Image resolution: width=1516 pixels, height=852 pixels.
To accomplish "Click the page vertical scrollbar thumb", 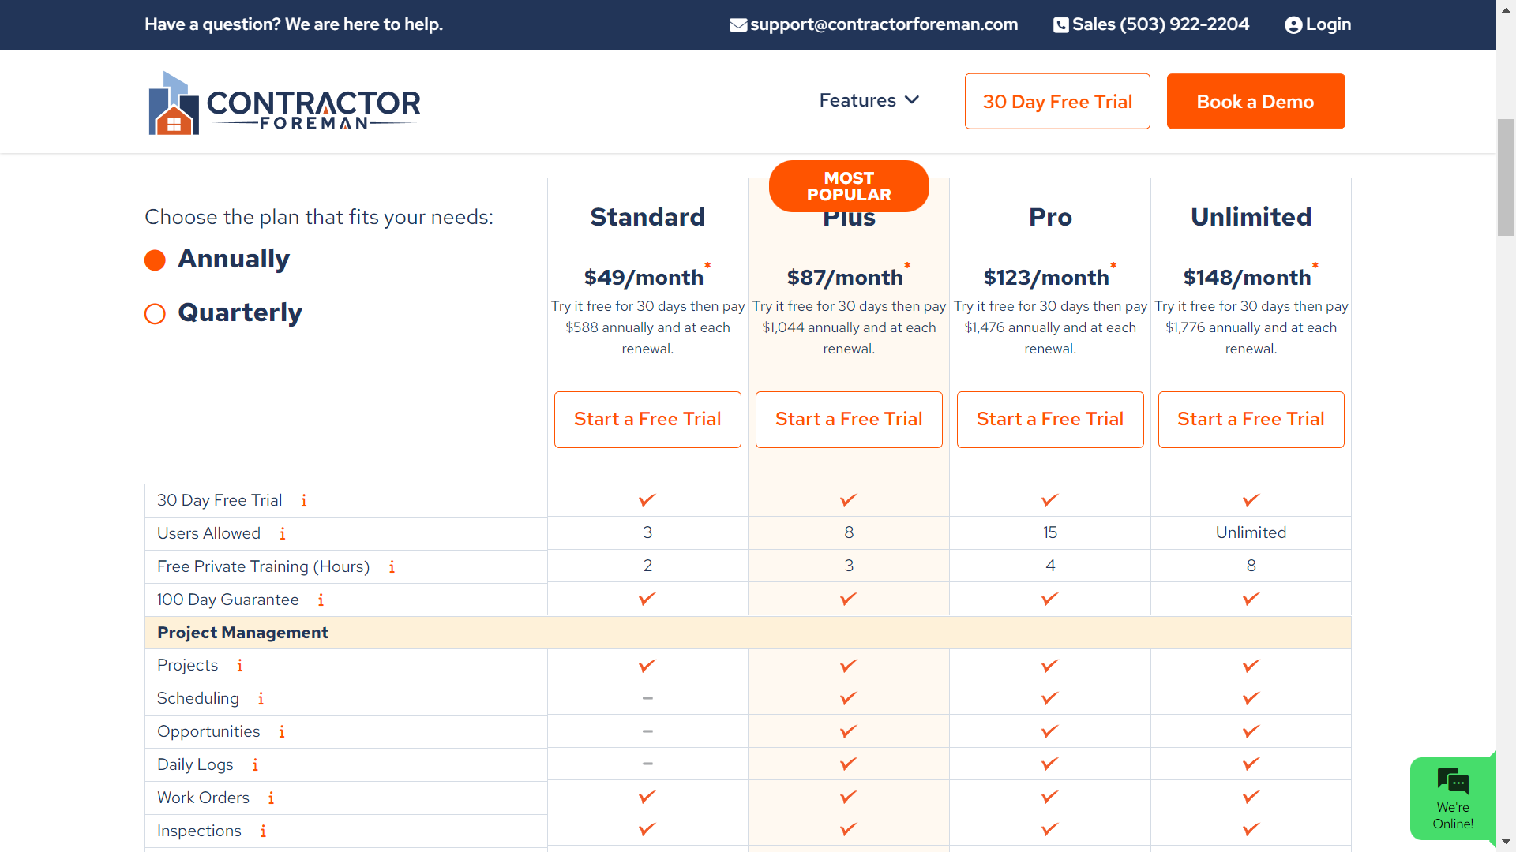I will pos(1507,177).
